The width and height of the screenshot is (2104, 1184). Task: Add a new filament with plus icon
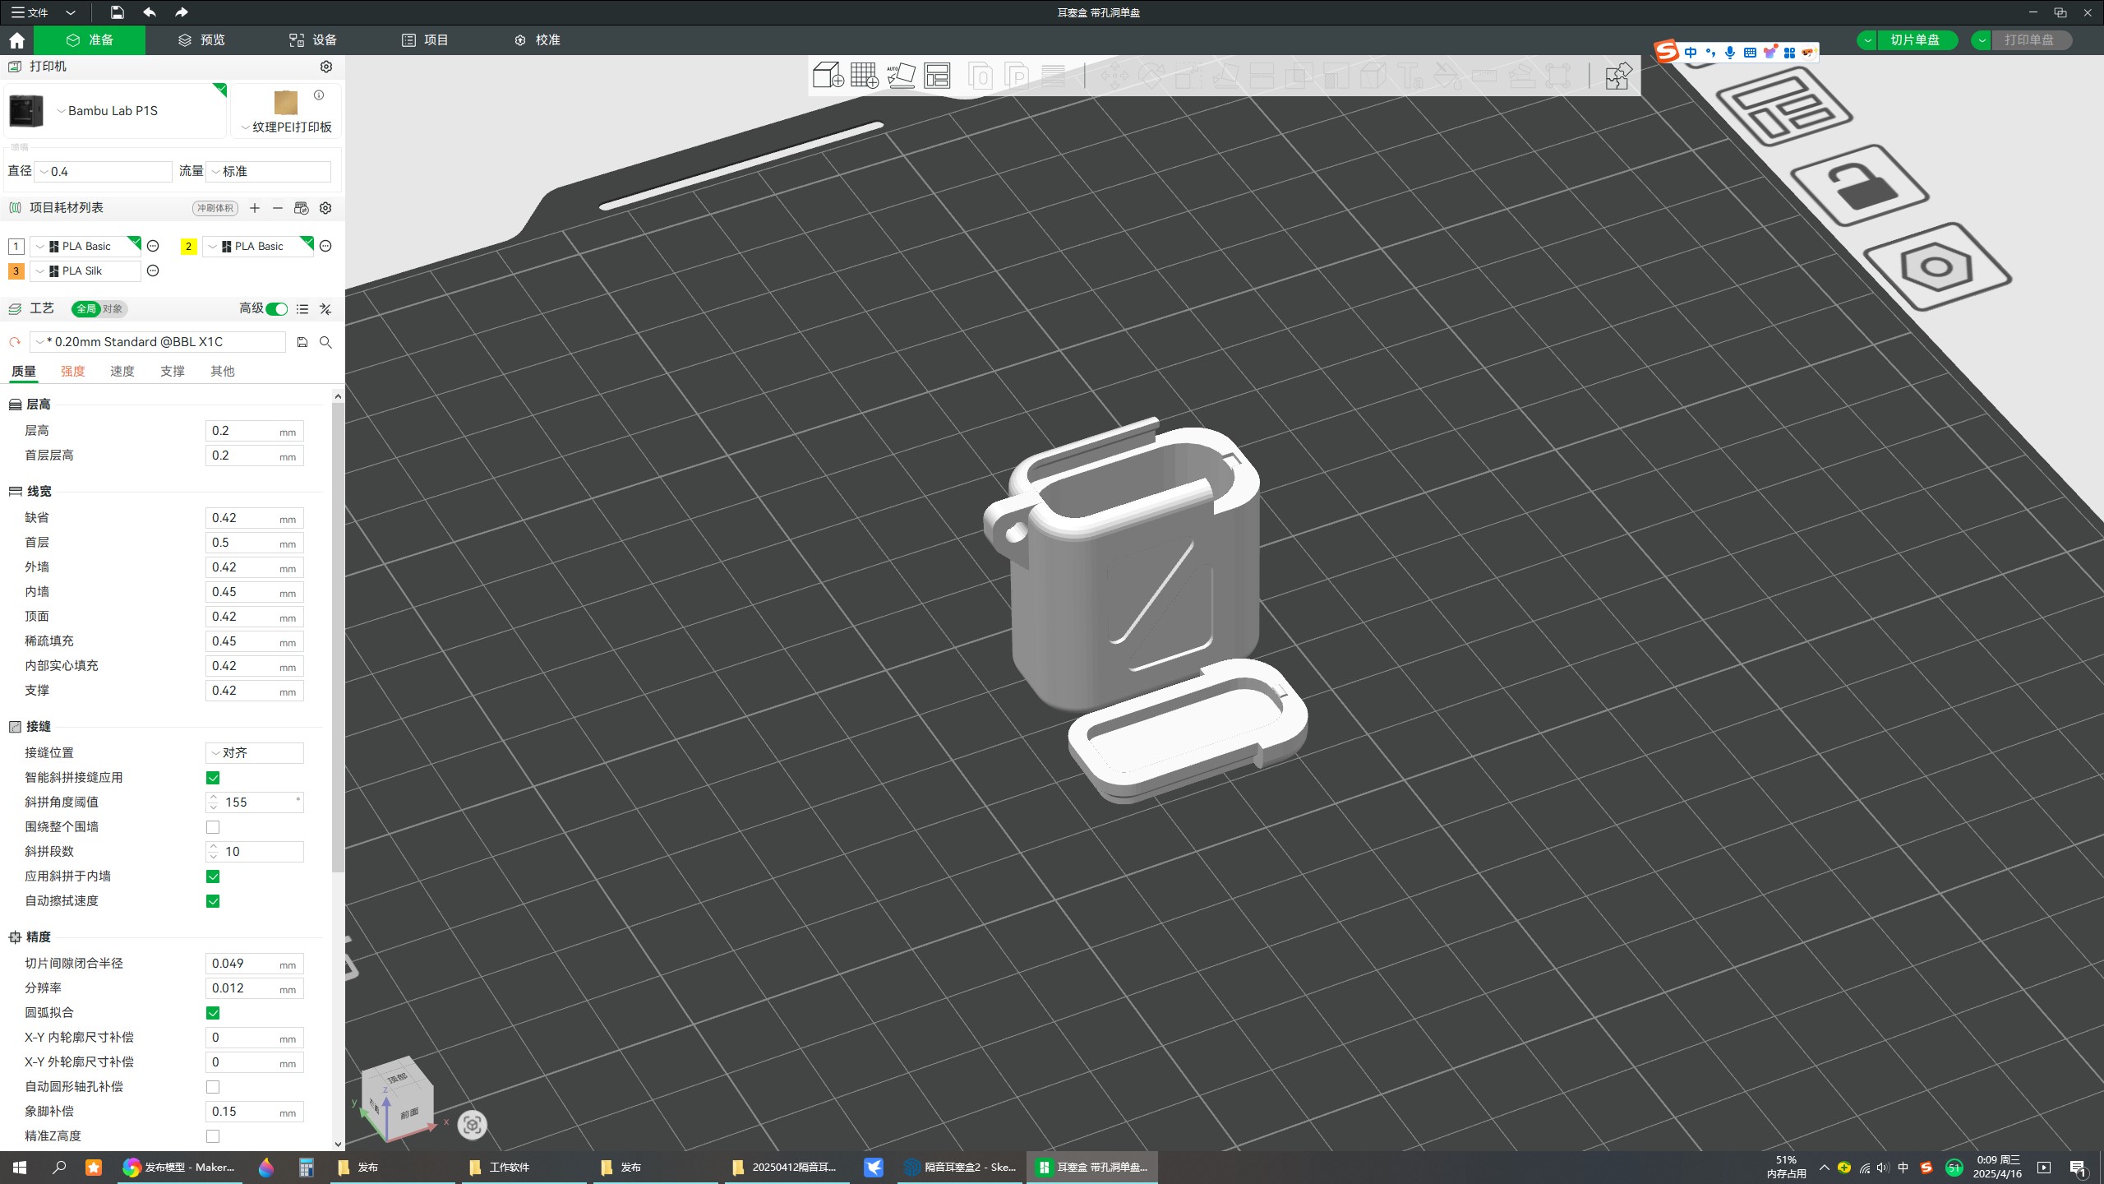point(255,208)
